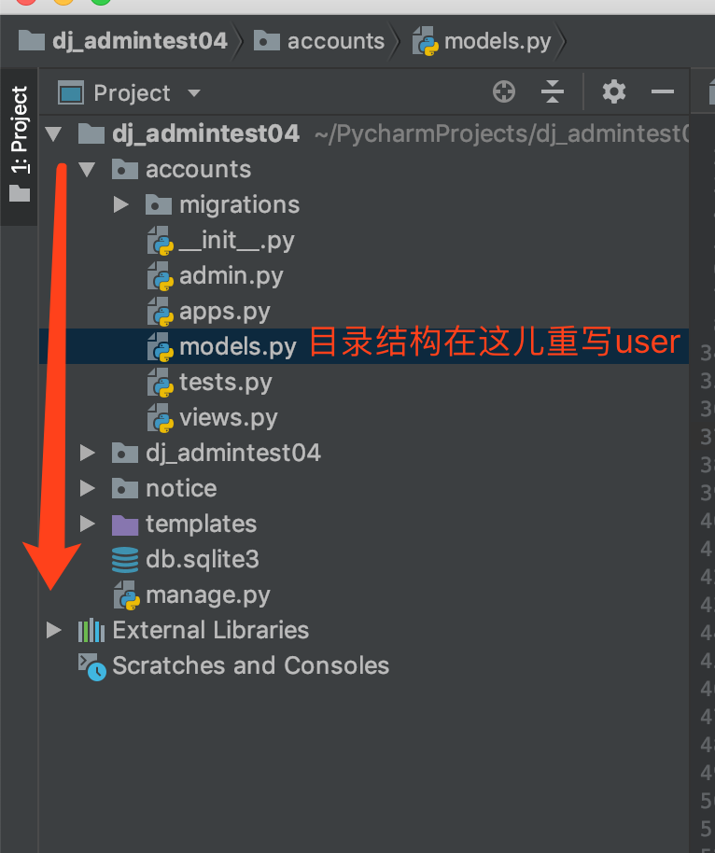Image resolution: width=715 pixels, height=853 pixels.
Task: Click the External Libraries item
Action: 194,631
